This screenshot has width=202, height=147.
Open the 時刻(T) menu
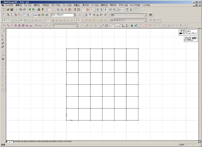(x=113, y=5)
